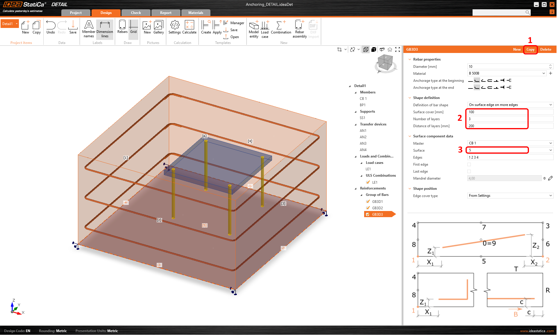Click the Delete button in header
The height and width of the screenshot is (335, 558).
[546, 49]
